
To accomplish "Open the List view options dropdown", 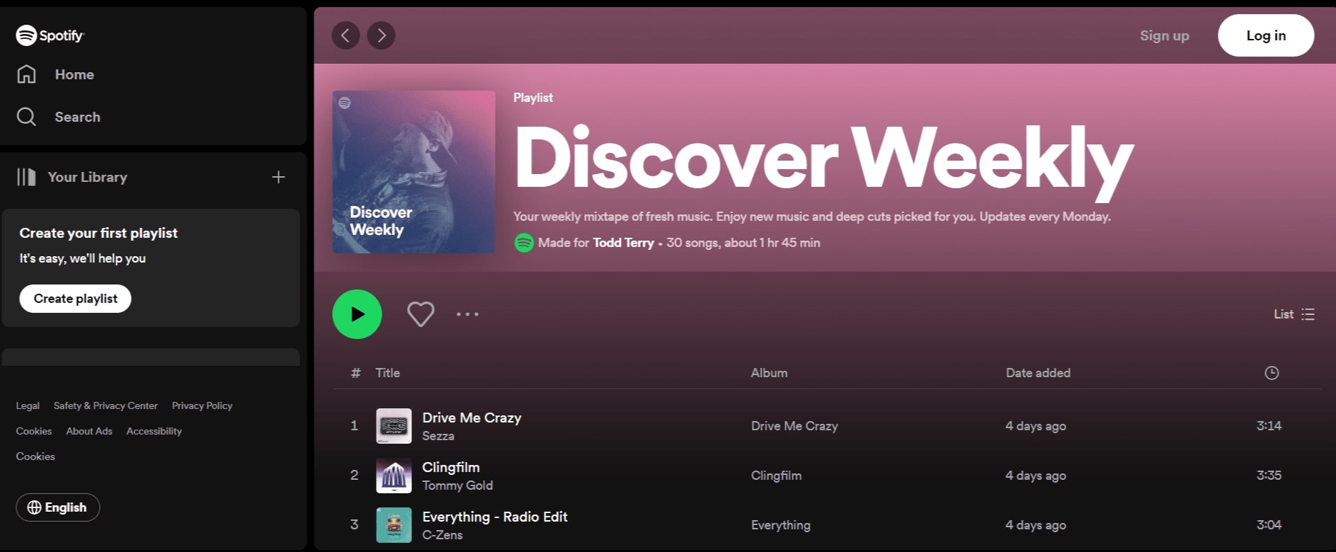I will click(1294, 314).
